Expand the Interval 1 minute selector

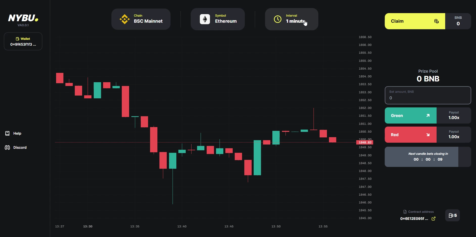(x=292, y=19)
